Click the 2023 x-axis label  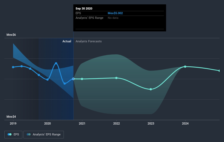(x=151, y=123)
